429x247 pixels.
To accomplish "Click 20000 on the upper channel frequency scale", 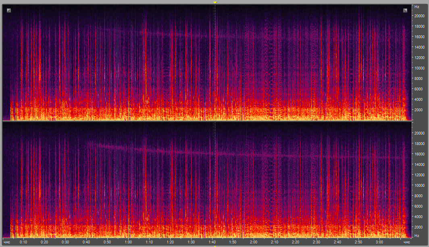I will pos(418,16).
